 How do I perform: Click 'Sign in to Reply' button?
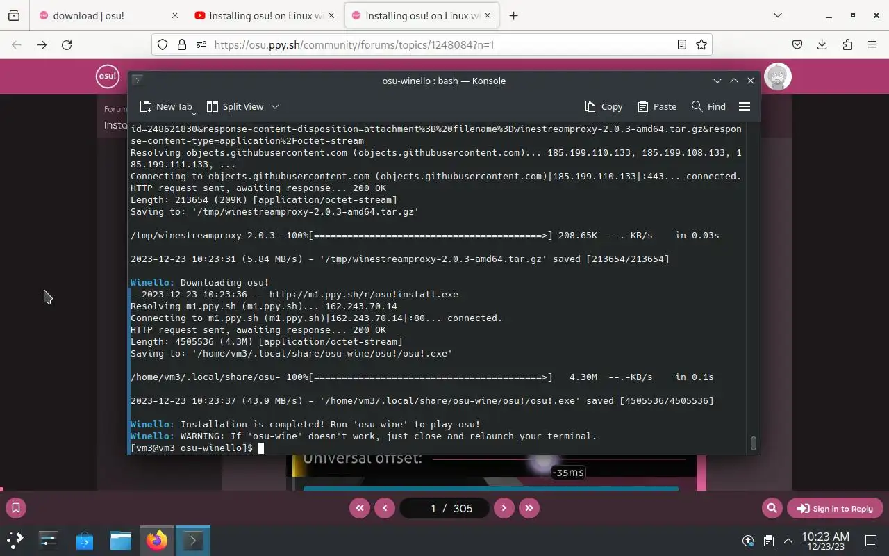(x=834, y=508)
